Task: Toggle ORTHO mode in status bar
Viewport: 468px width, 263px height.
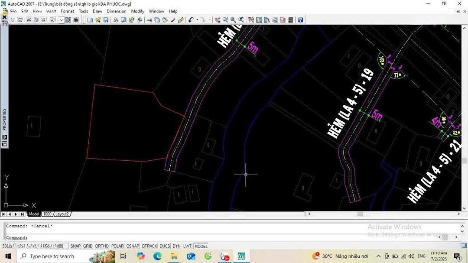Action: 102,246
